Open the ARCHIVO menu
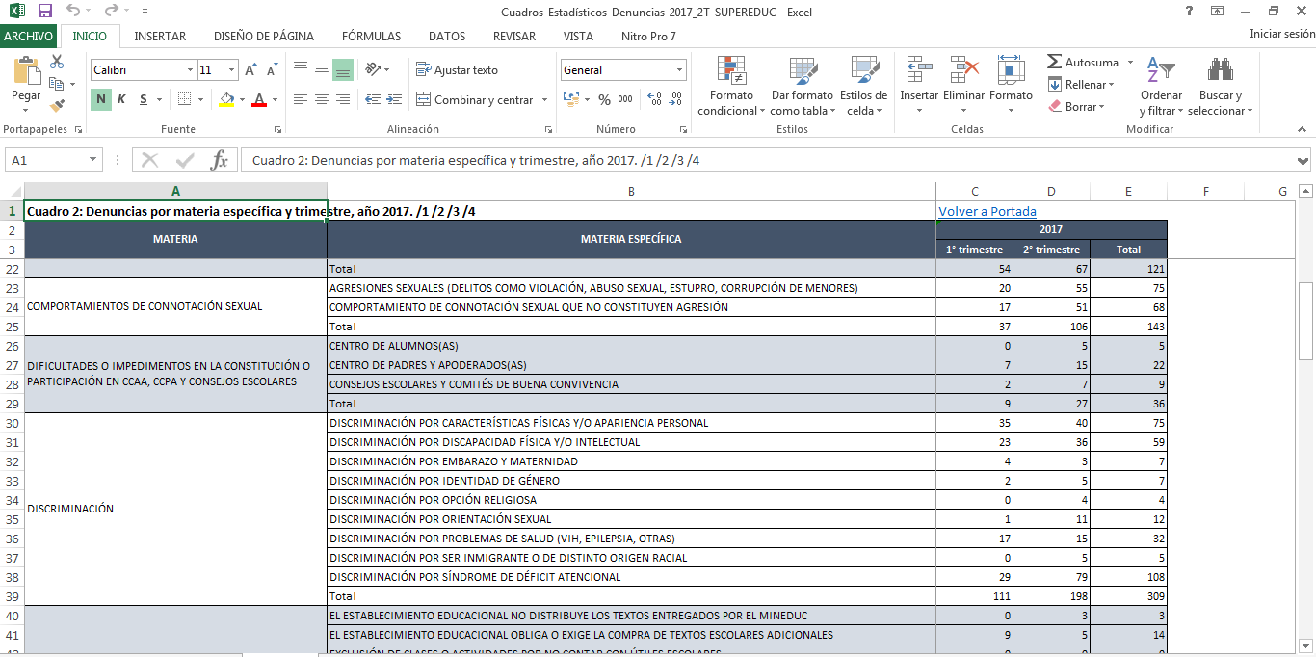The height and width of the screenshot is (657, 1316). click(x=29, y=37)
